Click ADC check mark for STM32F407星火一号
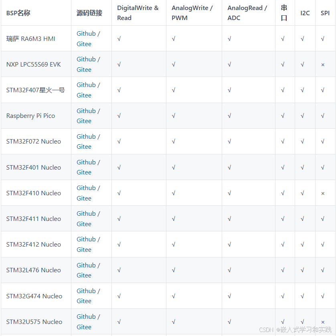 click(x=229, y=90)
